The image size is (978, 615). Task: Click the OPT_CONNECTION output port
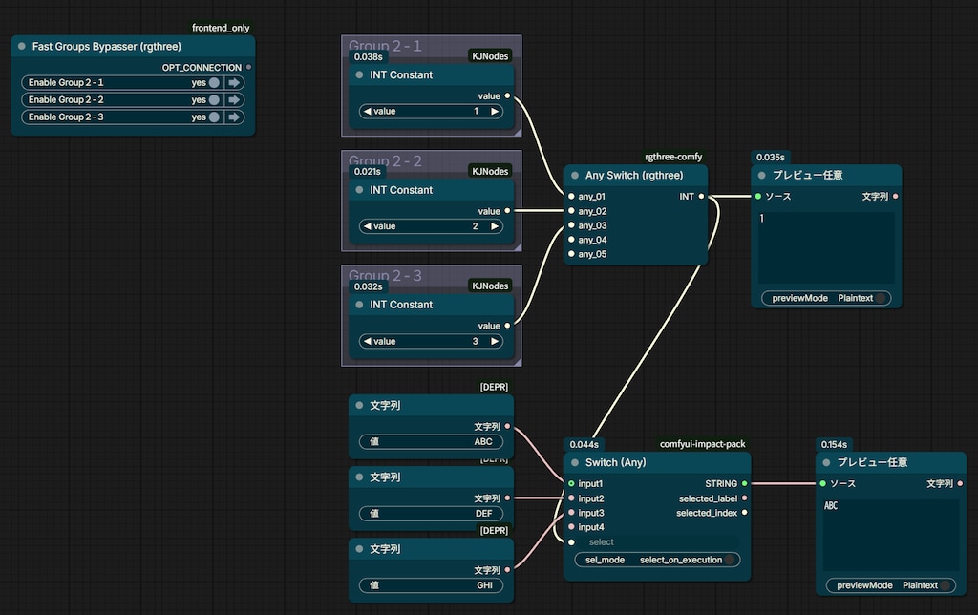point(249,67)
